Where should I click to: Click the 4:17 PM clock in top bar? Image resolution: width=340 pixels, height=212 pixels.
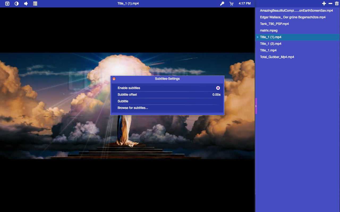tap(245, 3)
